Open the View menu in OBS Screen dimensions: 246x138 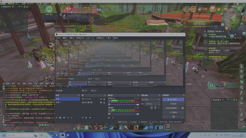(x=72, y=38)
